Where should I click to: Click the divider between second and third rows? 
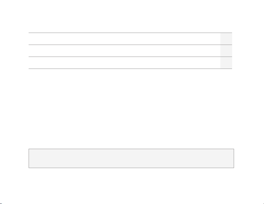point(130,57)
